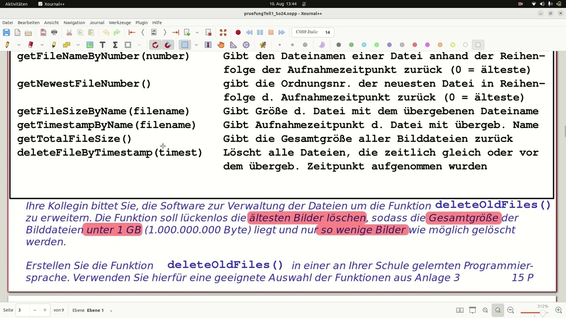Jump to the last page
Viewport: 566px width, 318px height.
point(176,32)
